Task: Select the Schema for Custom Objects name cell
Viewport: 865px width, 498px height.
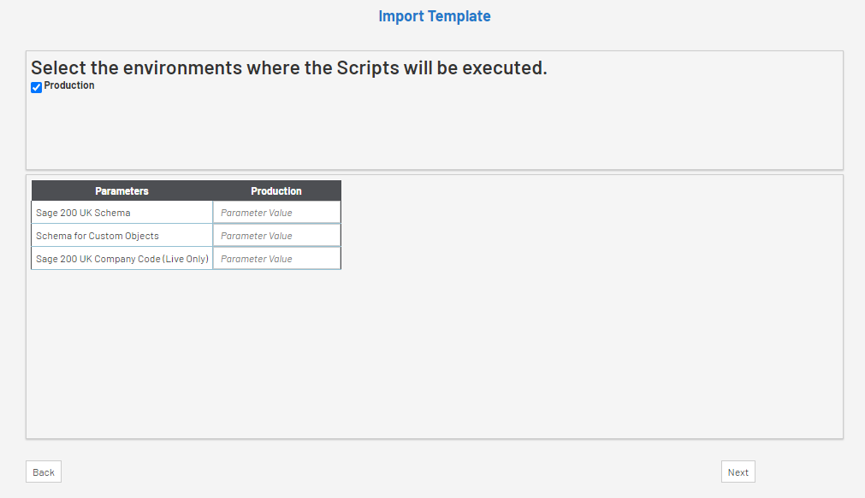Action: (98, 236)
